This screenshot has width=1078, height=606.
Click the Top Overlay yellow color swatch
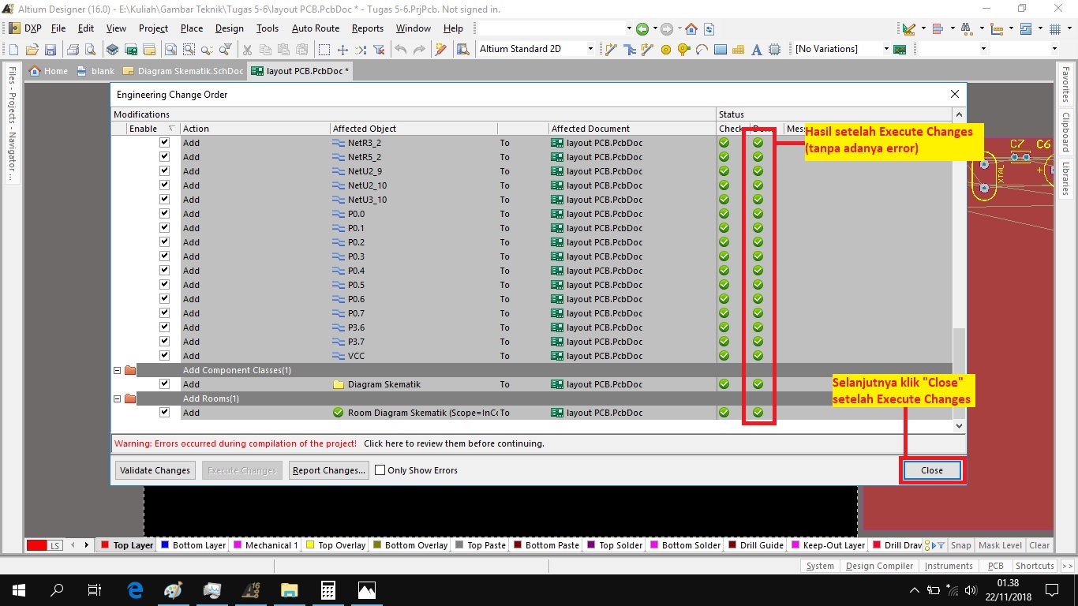[310, 545]
